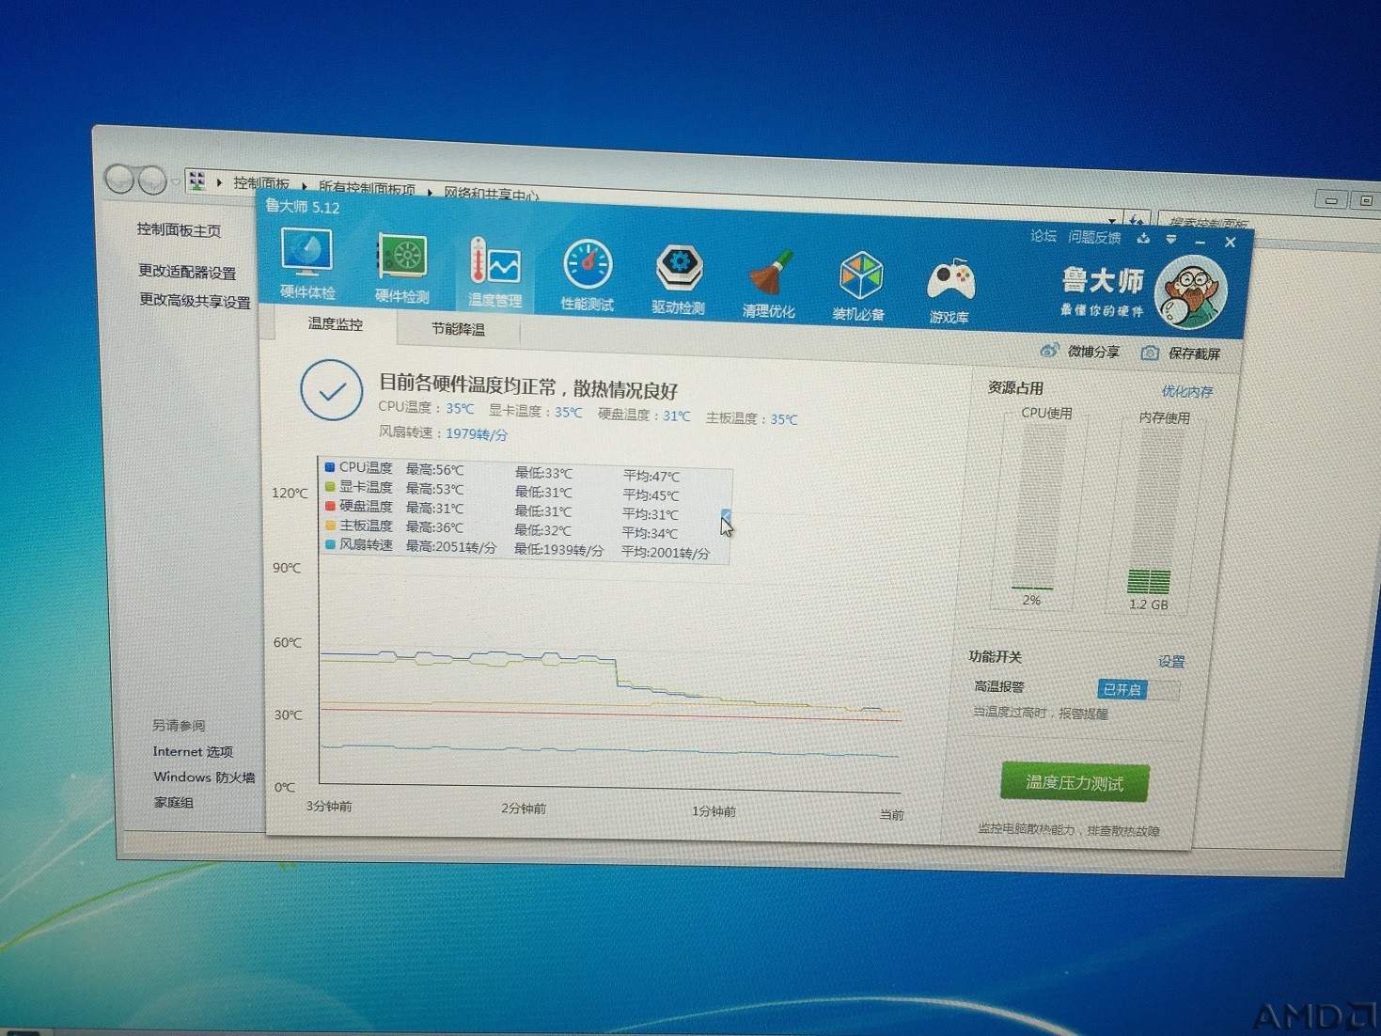Collapse the temperature legend panel arrow

tap(726, 514)
